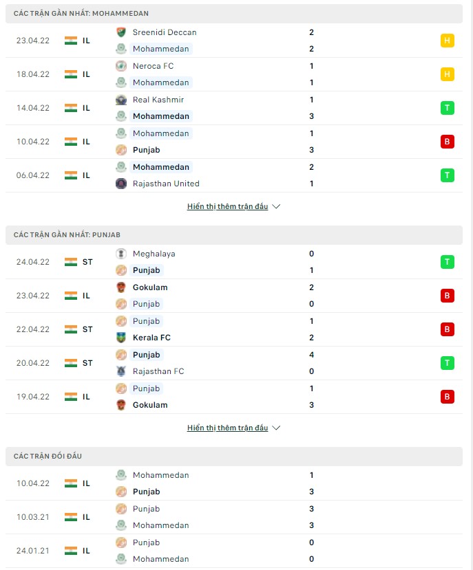Screen dimensions: 473x570
Task: Click the Kerala FC team logo
Action: pyautogui.click(x=121, y=338)
